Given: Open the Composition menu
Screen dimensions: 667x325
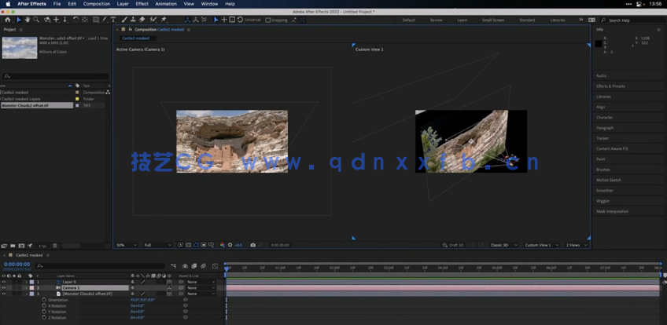Looking at the screenshot, I should (97, 4).
